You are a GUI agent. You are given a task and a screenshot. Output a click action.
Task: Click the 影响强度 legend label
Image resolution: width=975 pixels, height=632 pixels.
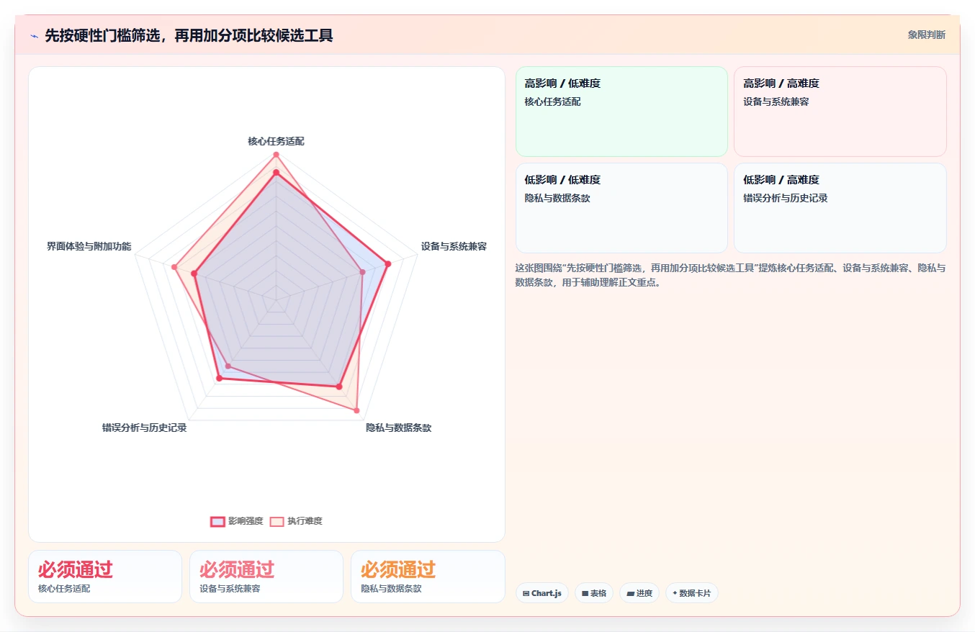click(246, 521)
